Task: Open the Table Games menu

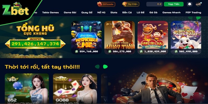Action: [50, 12]
